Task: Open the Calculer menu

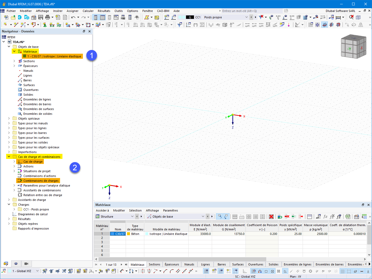Action: [x=88, y=11]
